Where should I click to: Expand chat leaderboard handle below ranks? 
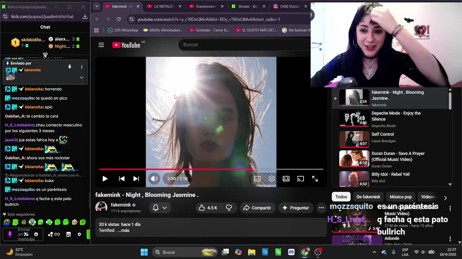(45, 55)
